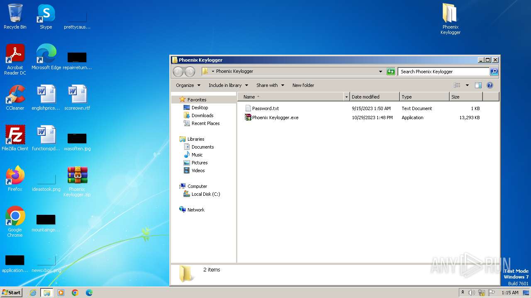Select newsxbox.png on desktop

pyautogui.click(x=46, y=264)
